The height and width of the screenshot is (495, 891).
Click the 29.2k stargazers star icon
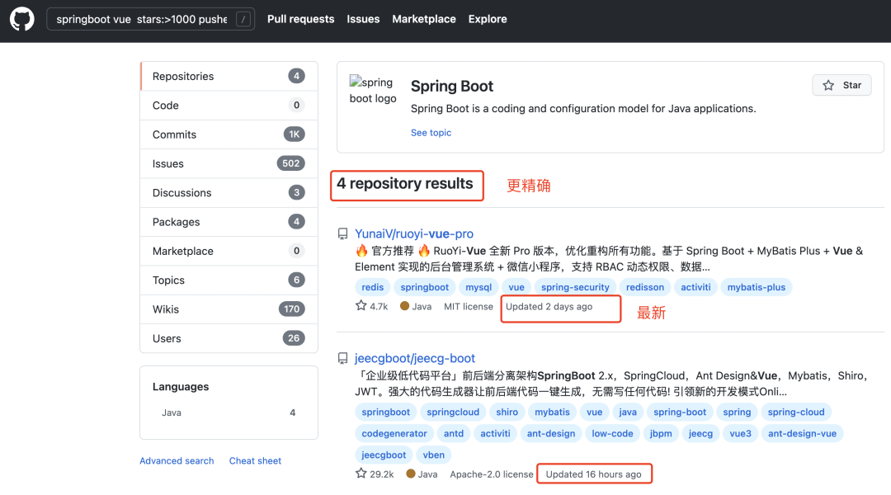click(x=361, y=474)
